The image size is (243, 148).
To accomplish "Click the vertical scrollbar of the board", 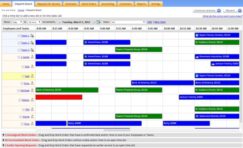I will (241, 77).
